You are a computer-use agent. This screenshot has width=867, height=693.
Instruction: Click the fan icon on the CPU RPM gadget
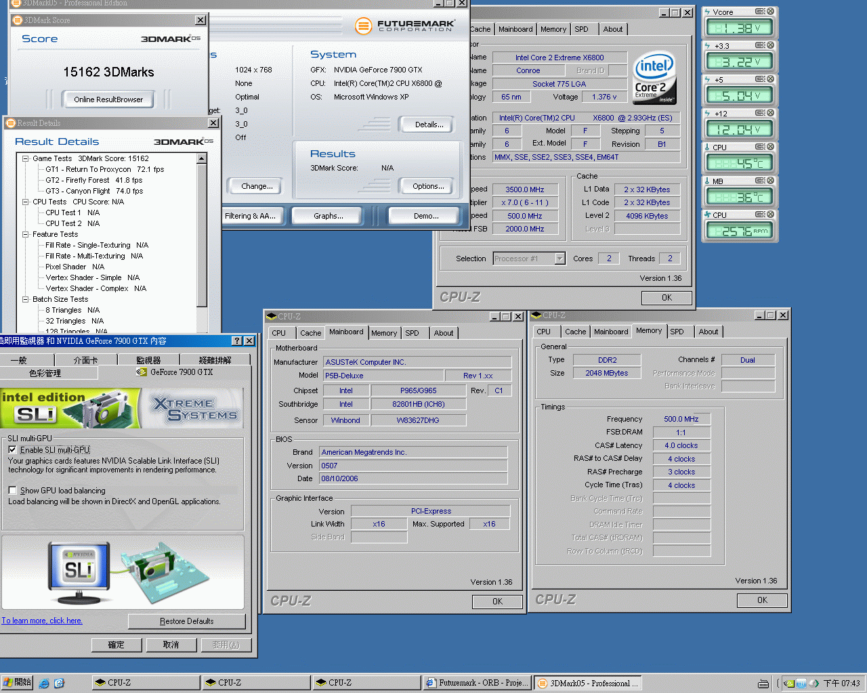708,215
